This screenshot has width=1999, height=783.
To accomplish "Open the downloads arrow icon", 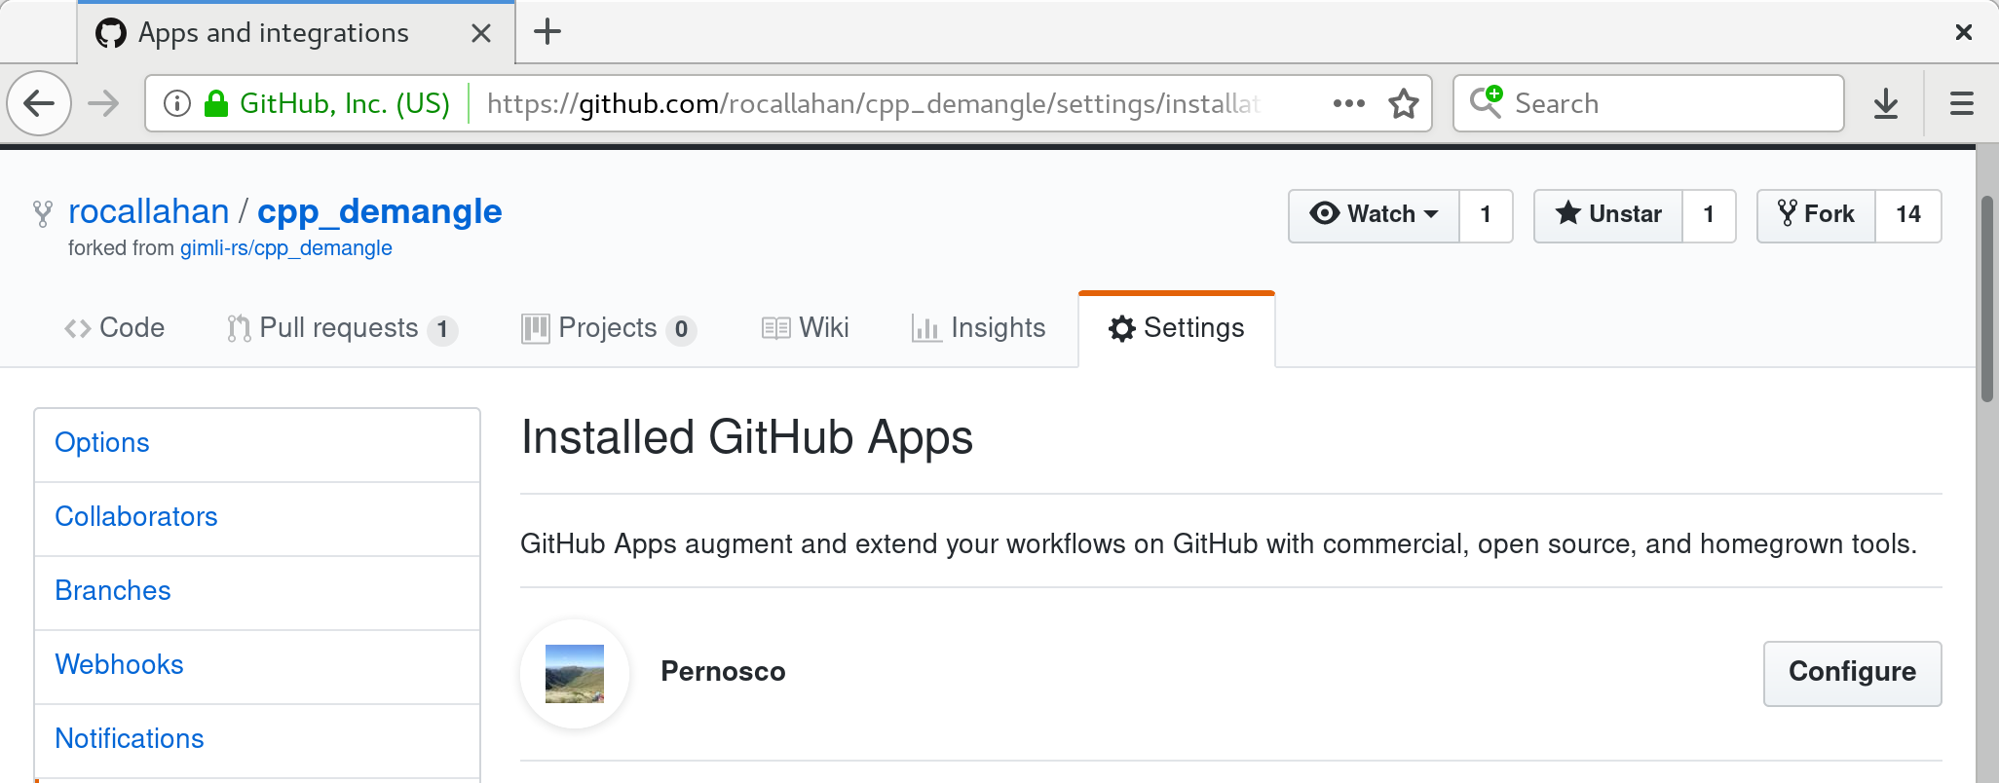I will [x=1886, y=103].
